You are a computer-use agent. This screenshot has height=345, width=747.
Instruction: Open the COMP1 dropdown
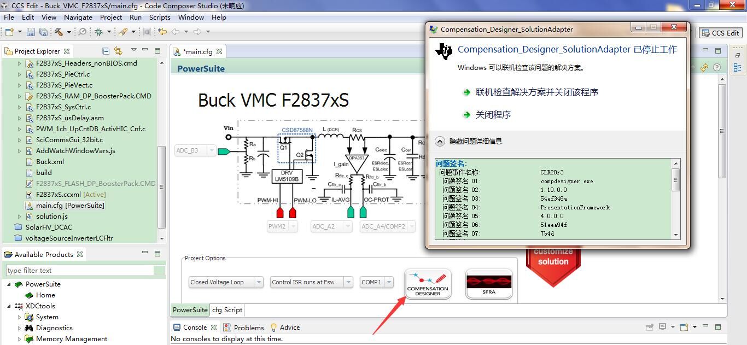coord(376,282)
